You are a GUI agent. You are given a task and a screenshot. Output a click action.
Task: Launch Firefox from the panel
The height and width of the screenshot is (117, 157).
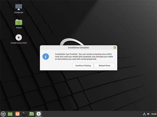pyautogui.click(x=17, y=114)
